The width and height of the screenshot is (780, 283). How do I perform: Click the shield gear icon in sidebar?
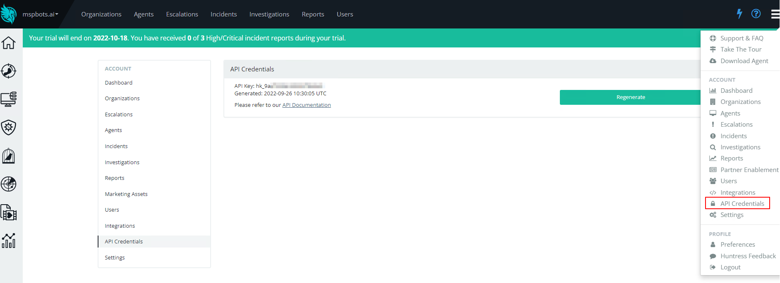(9, 127)
